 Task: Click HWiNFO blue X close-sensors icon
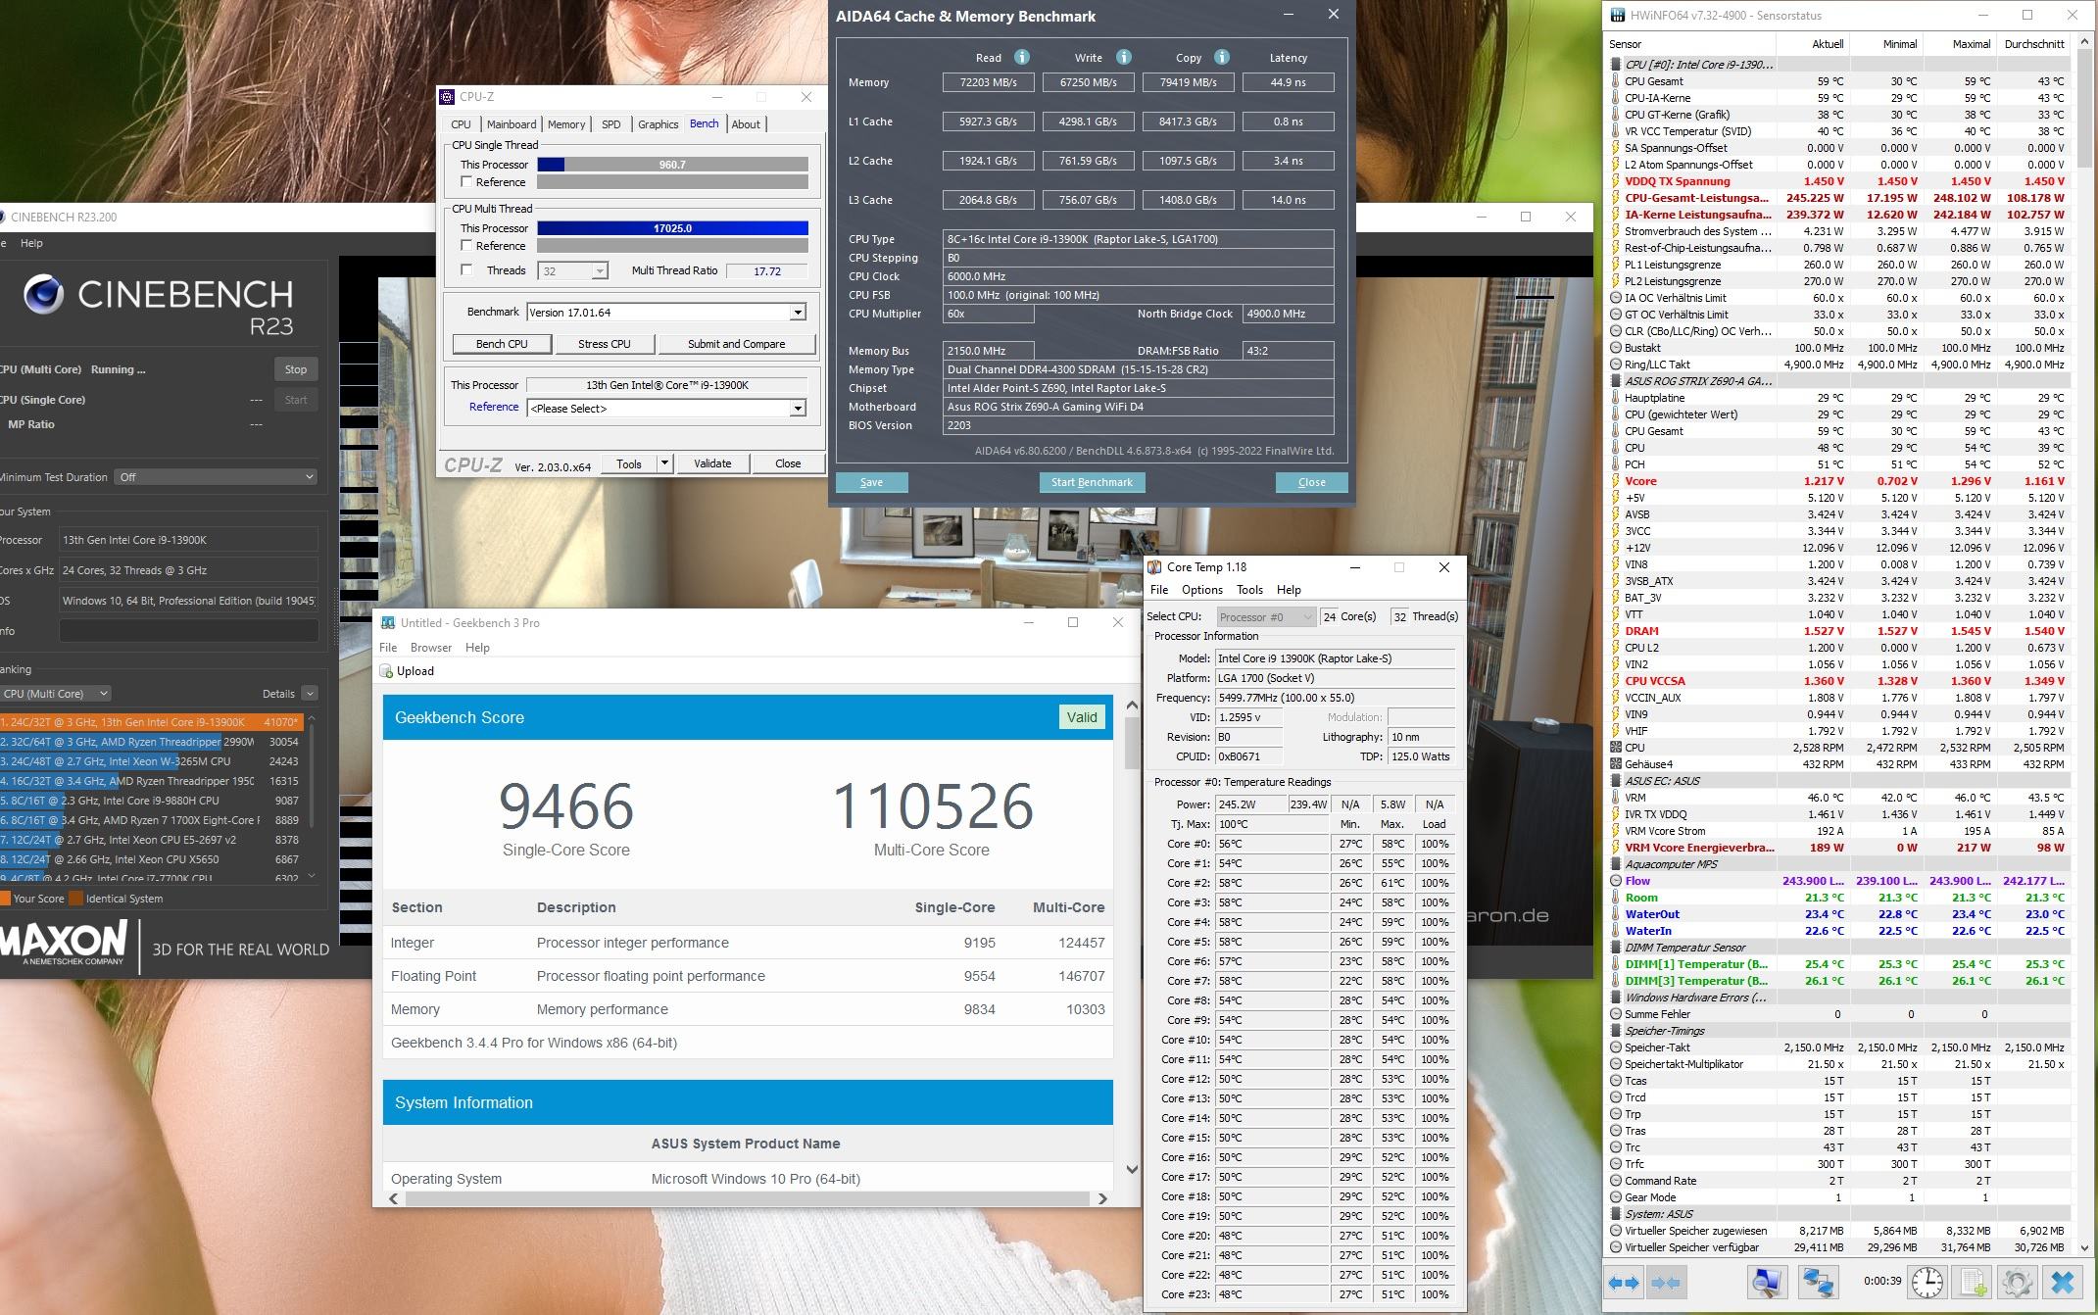2063,1282
